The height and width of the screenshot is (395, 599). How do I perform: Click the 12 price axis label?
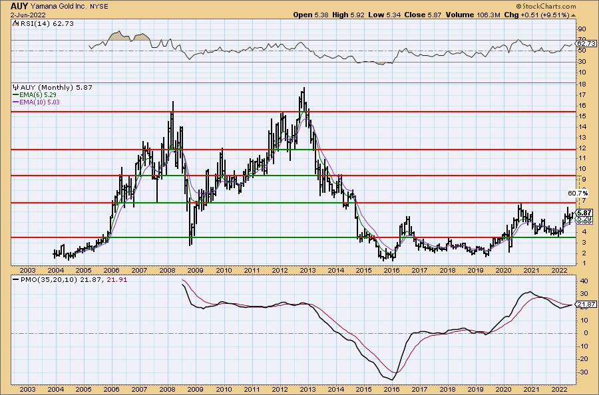(x=582, y=148)
